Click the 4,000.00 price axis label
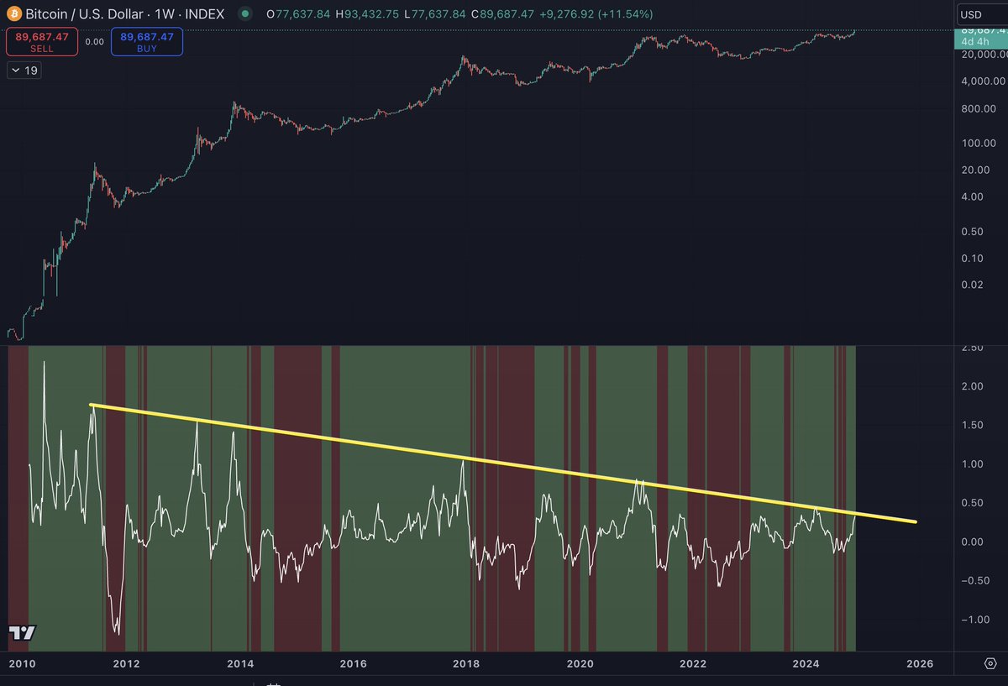The height and width of the screenshot is (686, 1008). tap(984, 81)
